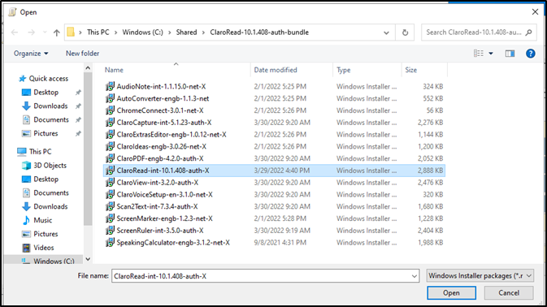This screenshot has height=307, width=547.
Task: Click the '9/8/2021 4:31 PM' date
Action: 280,243
